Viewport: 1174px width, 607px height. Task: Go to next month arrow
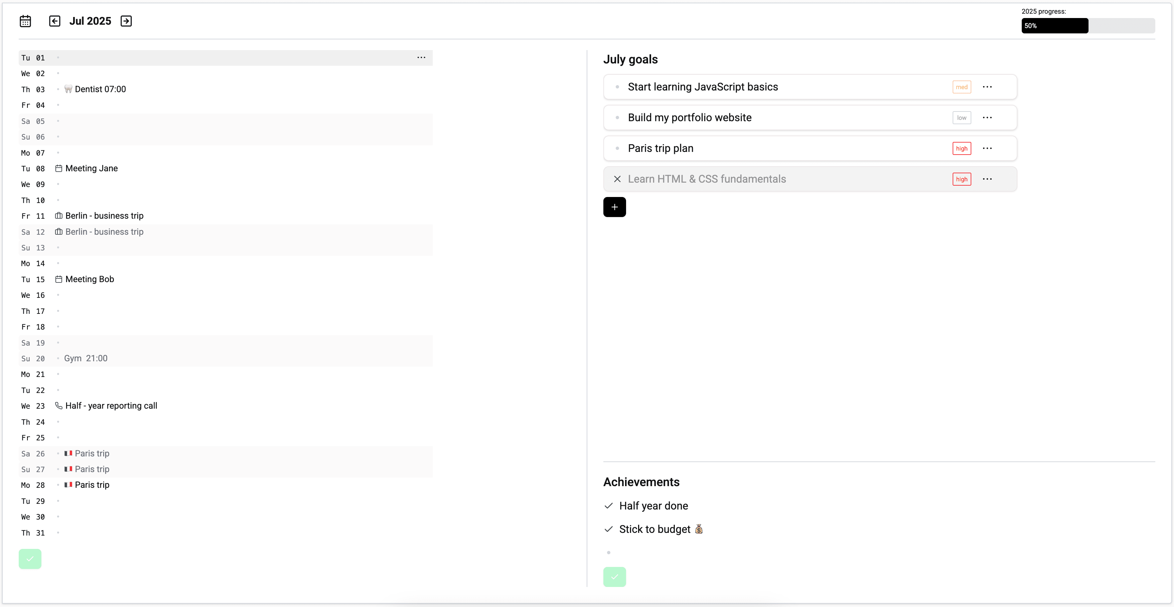(x=126, y=21)
